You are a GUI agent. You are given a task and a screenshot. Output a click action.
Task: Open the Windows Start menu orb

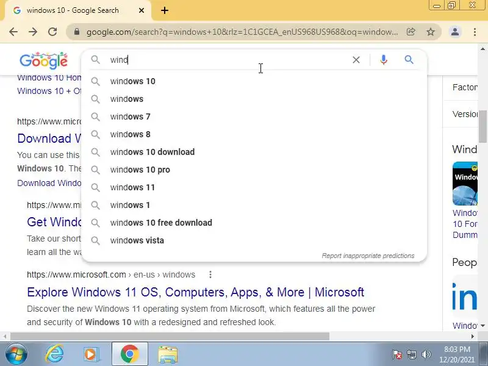(x=16, y=354)
